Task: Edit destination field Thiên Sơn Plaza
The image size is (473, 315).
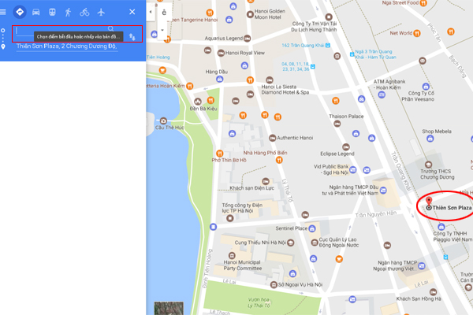Action: tap(67, 46)
